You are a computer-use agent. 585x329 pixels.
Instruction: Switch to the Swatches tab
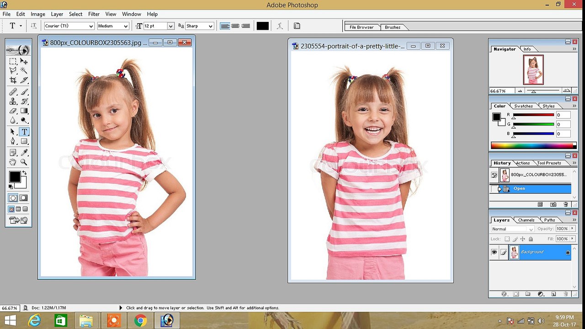(x=523, y=106)
